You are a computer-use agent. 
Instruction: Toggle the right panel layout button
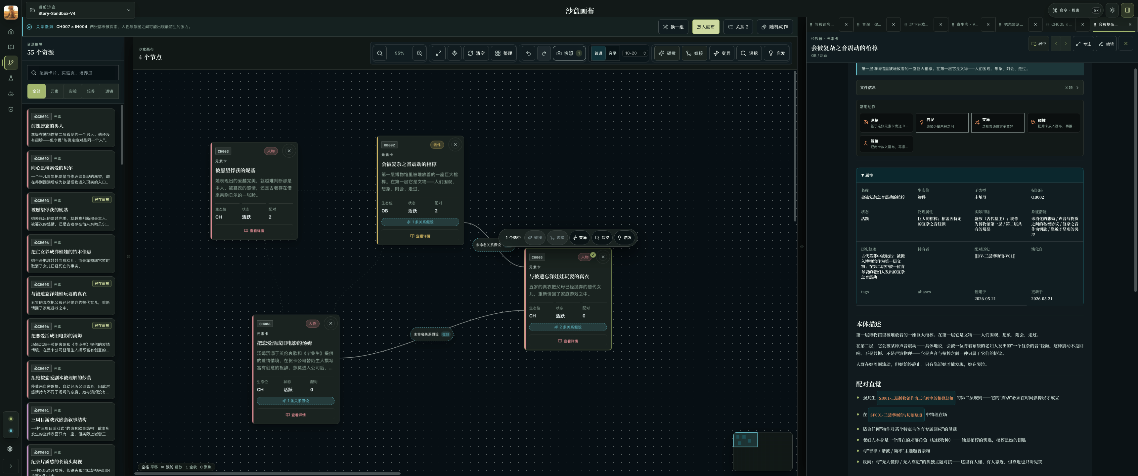(x=1127, y=10)
